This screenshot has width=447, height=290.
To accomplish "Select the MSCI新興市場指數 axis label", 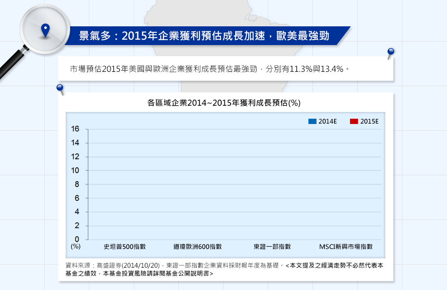I will pyautogui.click(x=346, y=246).
